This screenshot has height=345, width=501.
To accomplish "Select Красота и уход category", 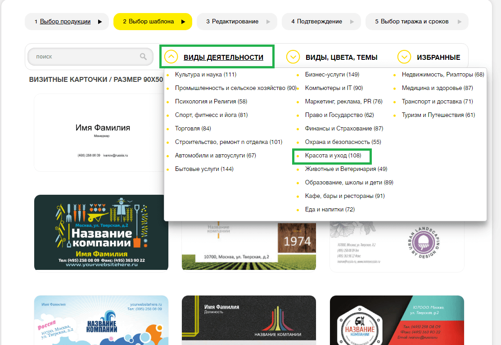I will click(333, 156).
